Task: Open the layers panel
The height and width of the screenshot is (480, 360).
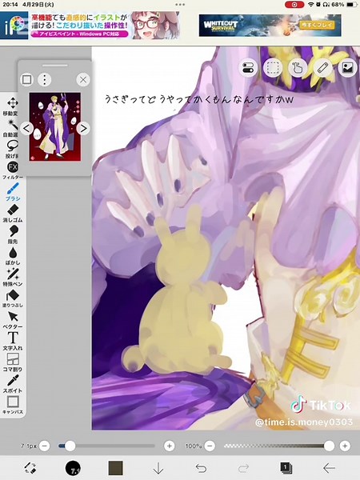Action: tap(286, 468)
